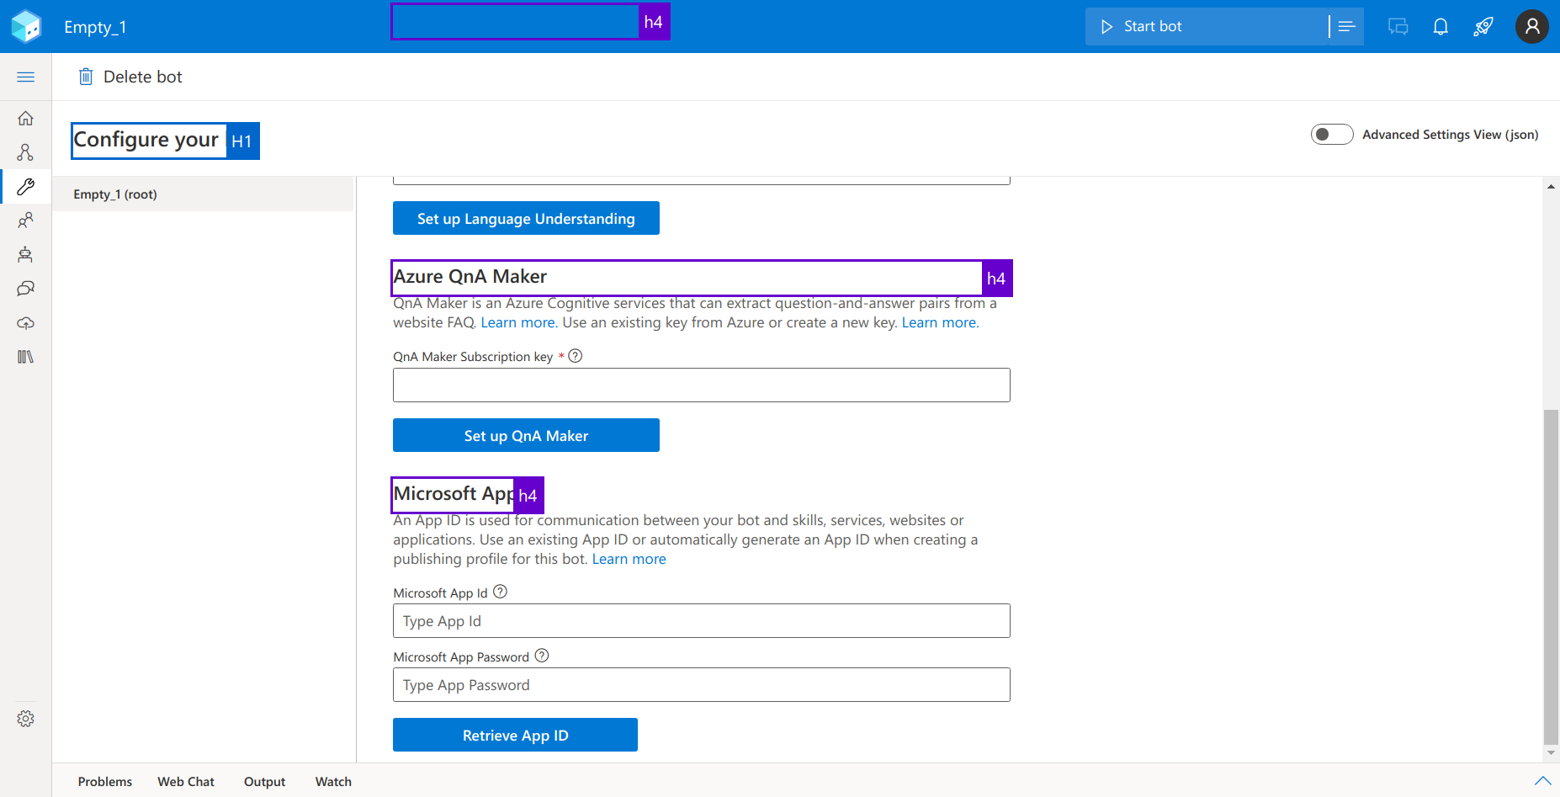This screenshot has width=1560, height=797.
Task: Select the Configure wrench icon
Action: pos(25,186)
